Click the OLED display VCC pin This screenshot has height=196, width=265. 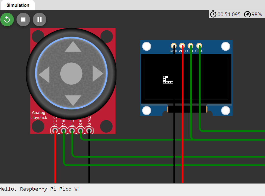[182, 46]
